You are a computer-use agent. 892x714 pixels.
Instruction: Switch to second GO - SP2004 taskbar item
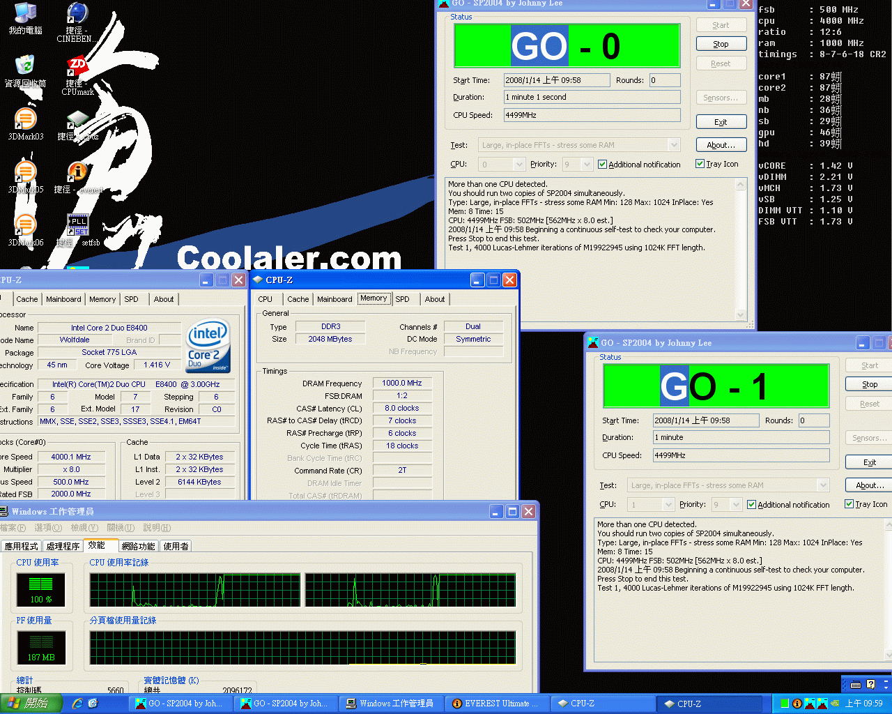click(284, 704)
